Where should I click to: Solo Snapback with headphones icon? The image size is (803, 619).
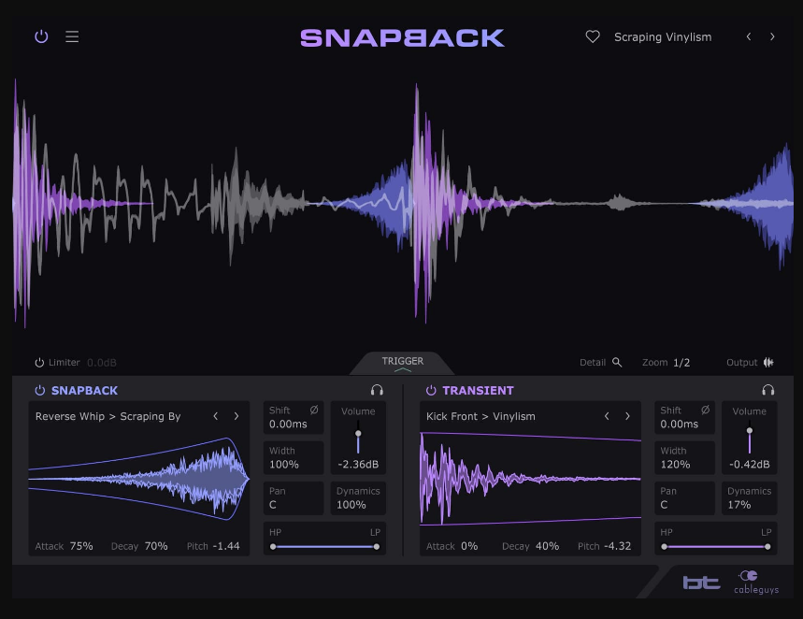(x=377, y=391)
